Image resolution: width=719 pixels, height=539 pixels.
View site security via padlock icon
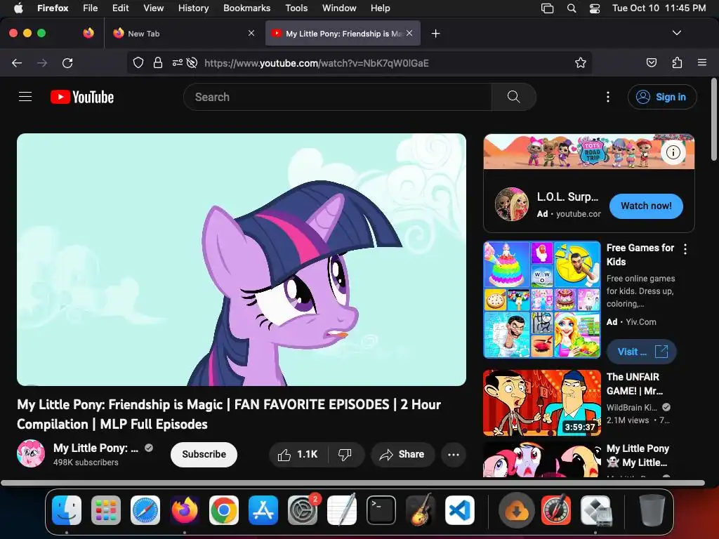coord(158,62)
